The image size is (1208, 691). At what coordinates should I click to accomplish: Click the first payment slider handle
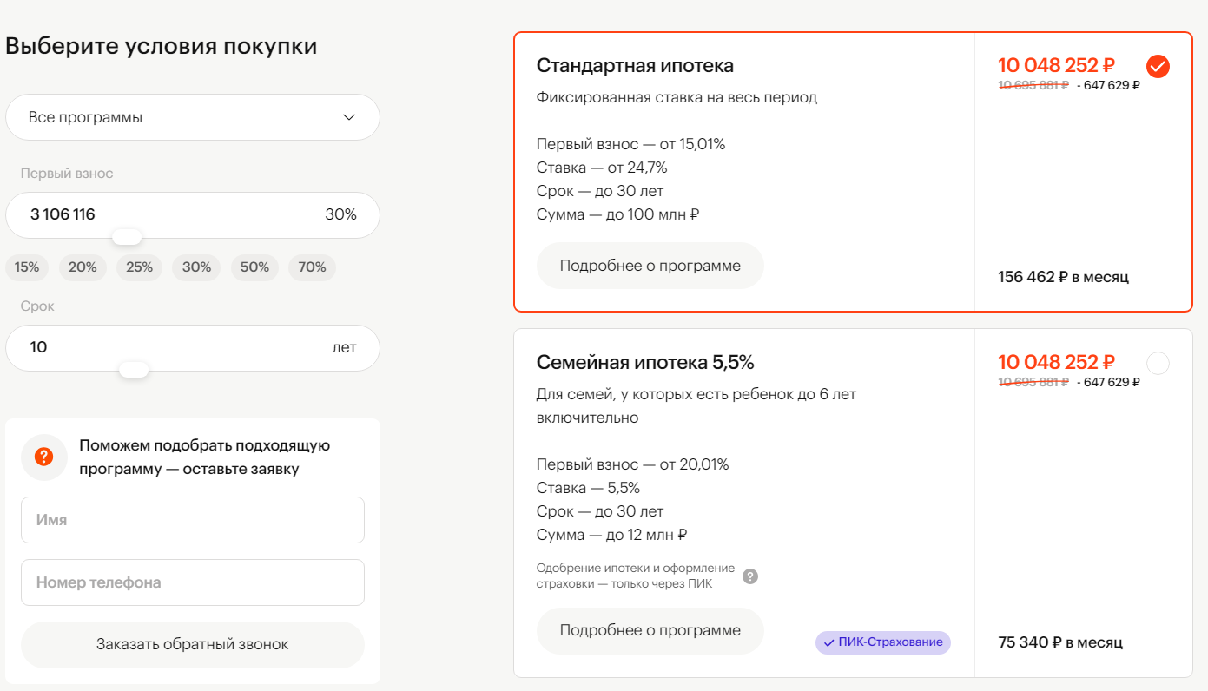(127, 237)
